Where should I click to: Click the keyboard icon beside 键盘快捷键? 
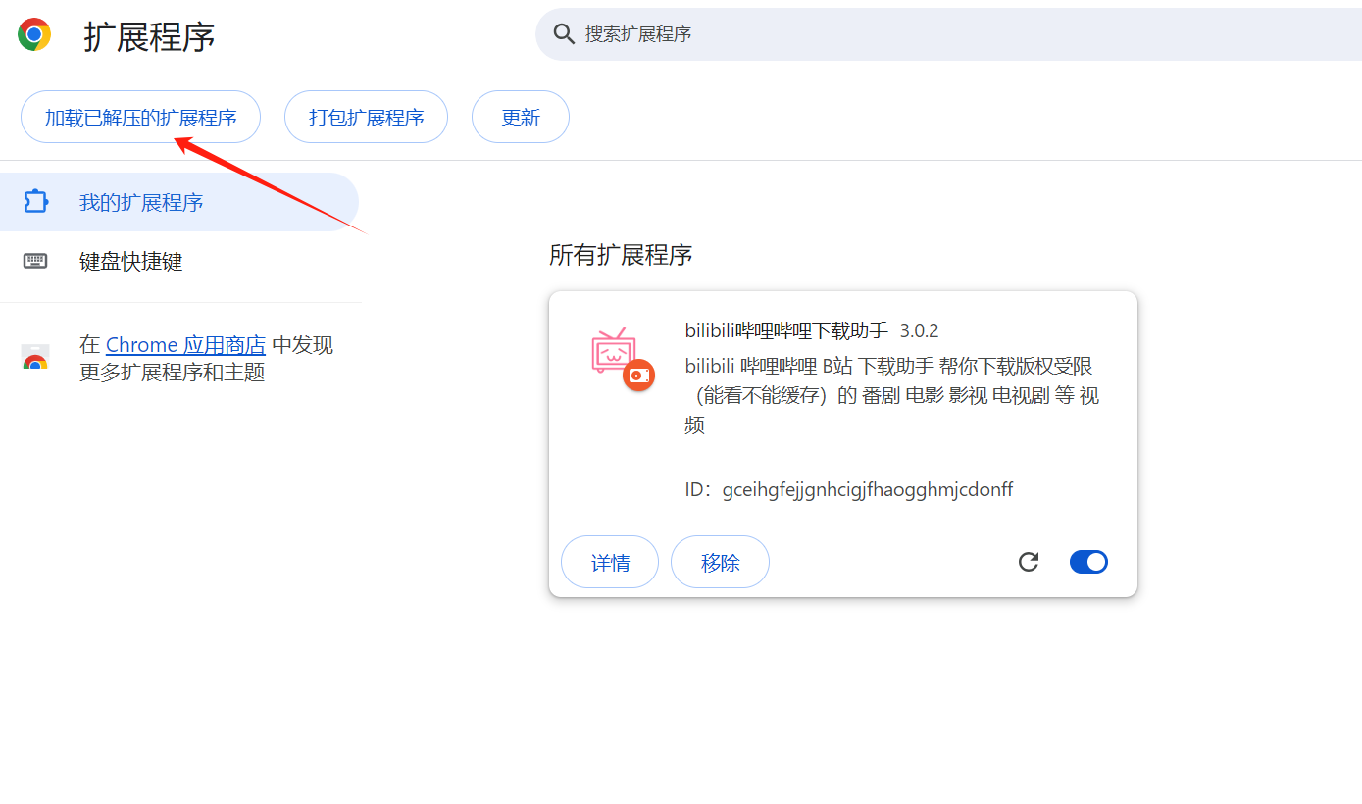[35, 261]
